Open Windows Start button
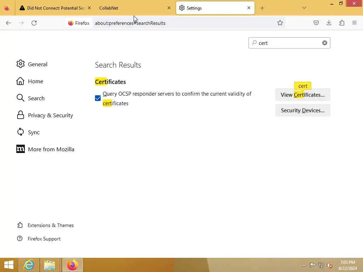This screenshot has height=272, width=363. [9, 265]
